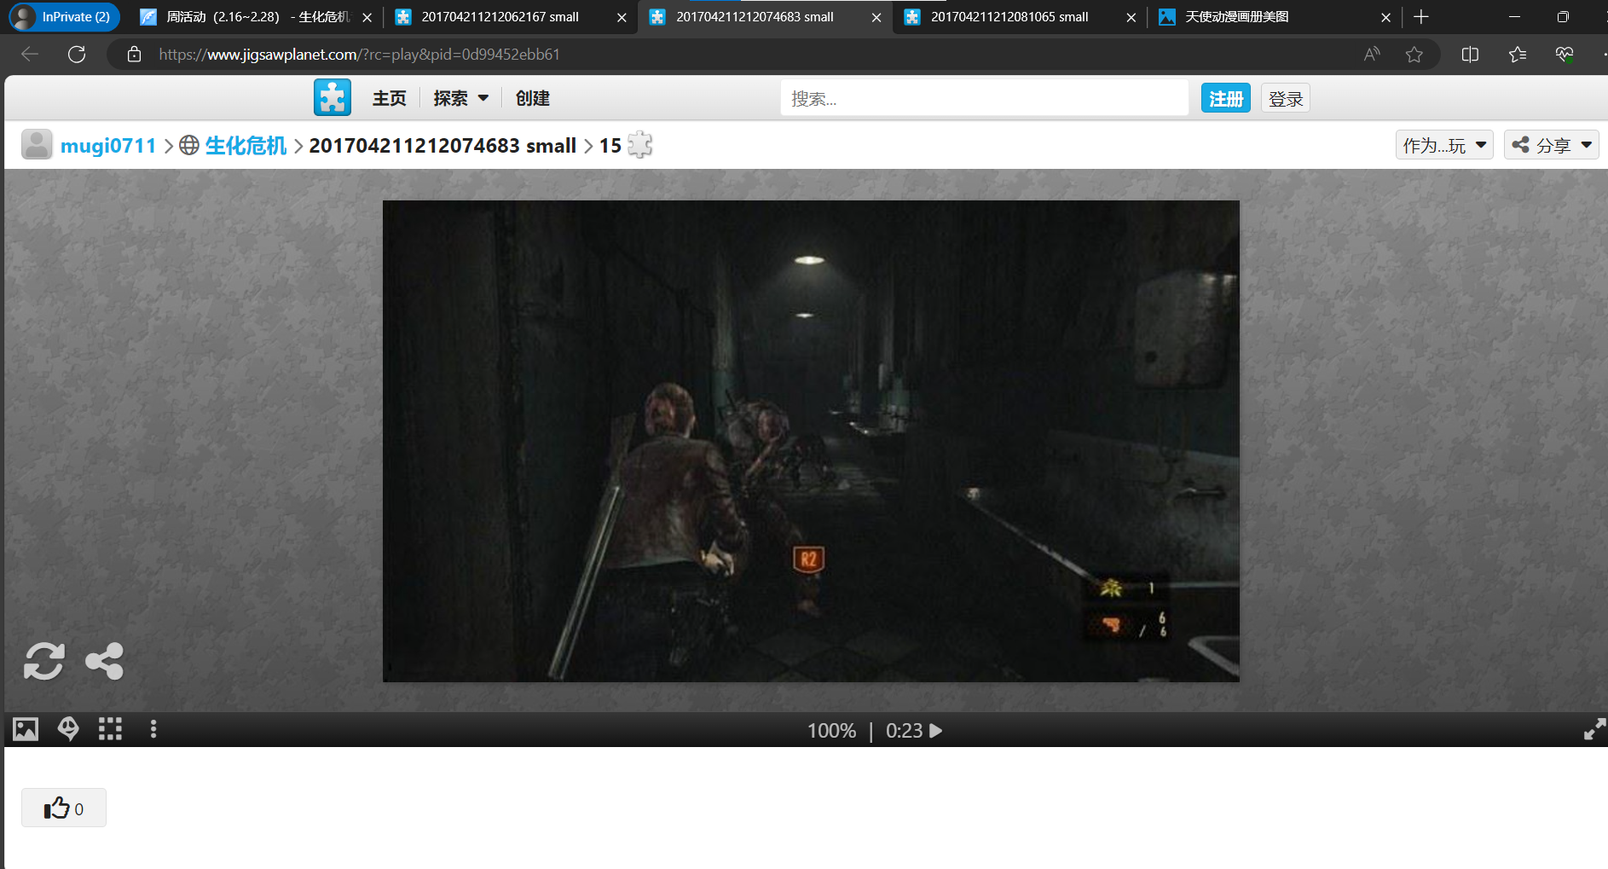
Task: Toggle the ghost image helper
Action: (x=68, y=729)
